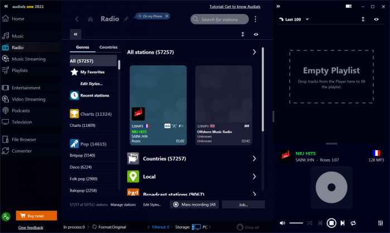This screenshot has height=233, width=390.
Task: Open the File Browser
Action: click(23, 139)
